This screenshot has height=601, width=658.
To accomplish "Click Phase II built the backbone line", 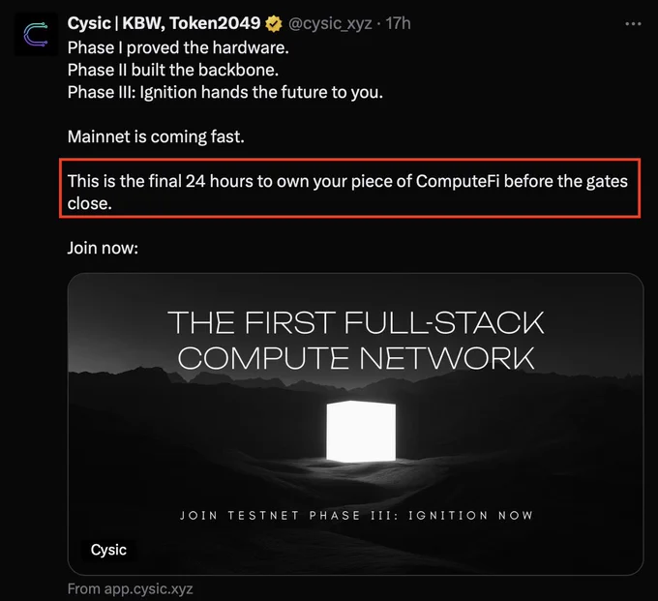I will 173,70.
